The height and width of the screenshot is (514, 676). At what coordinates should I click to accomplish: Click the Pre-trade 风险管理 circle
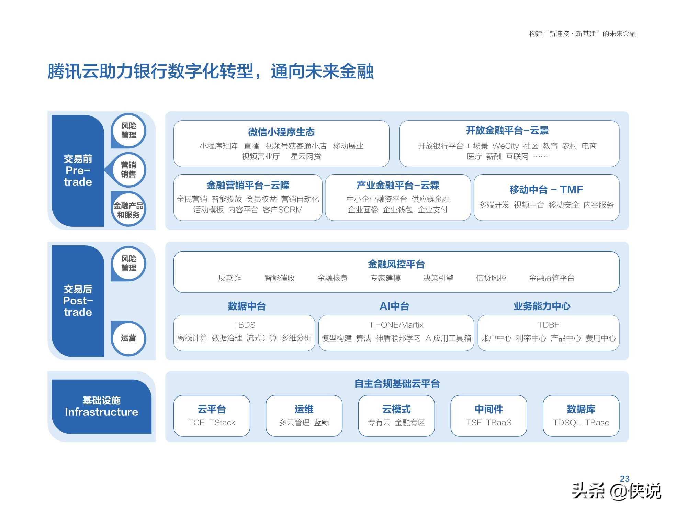click(129, 131)
